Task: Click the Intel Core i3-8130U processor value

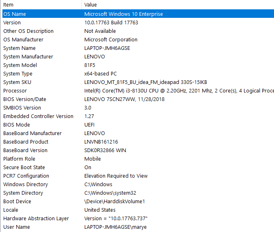Action: coord(179,91)
